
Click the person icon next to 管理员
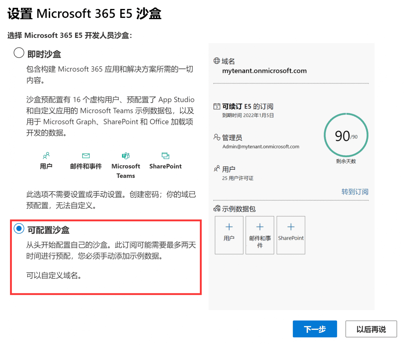[217, 137]
